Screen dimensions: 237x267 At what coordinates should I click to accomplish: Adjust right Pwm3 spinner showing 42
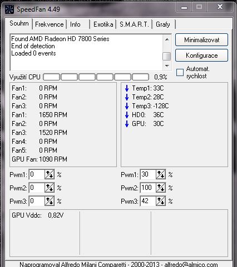coord(161,201)
